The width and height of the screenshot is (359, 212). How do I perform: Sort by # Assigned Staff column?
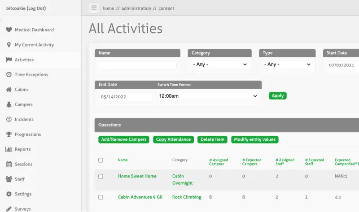click(x=285, y=162)
